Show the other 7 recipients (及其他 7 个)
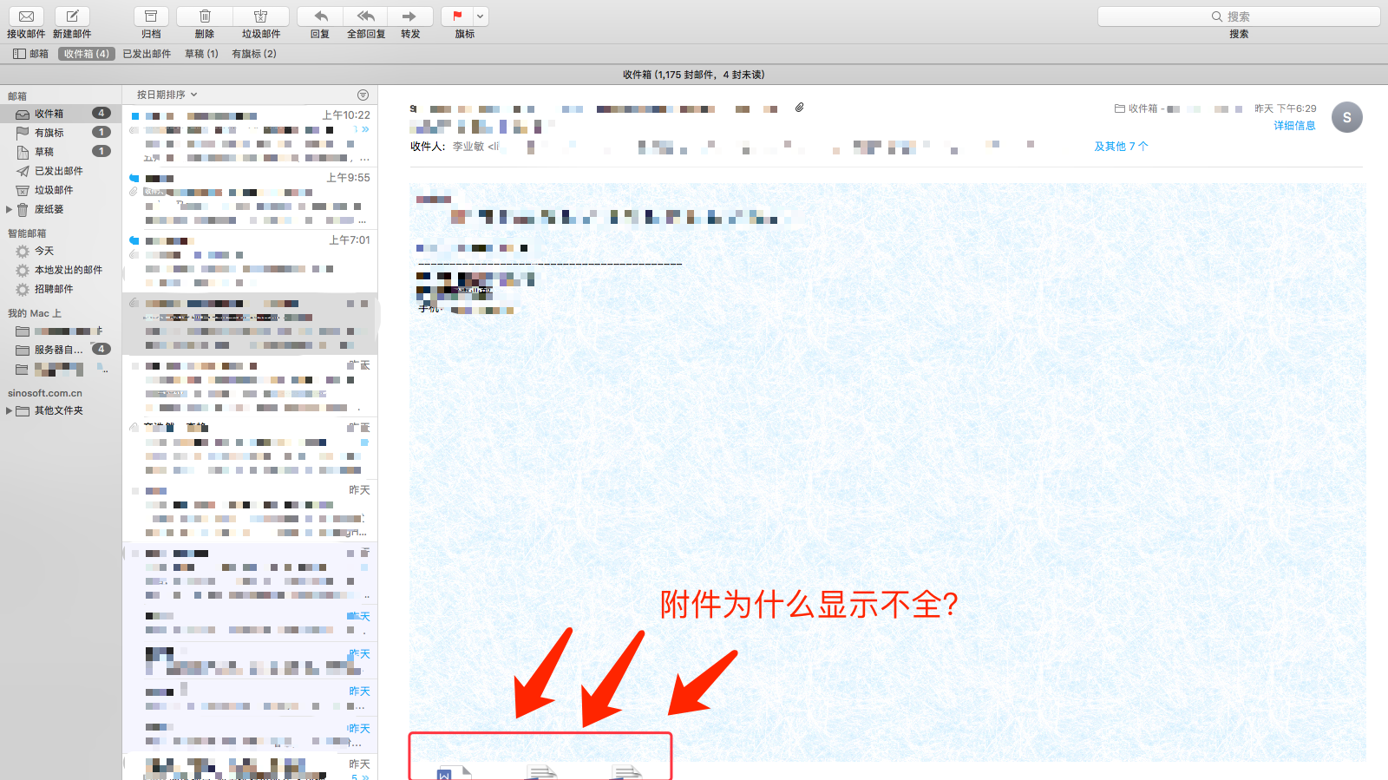The image size is (1388, 780). click(x=1121, y=147)
